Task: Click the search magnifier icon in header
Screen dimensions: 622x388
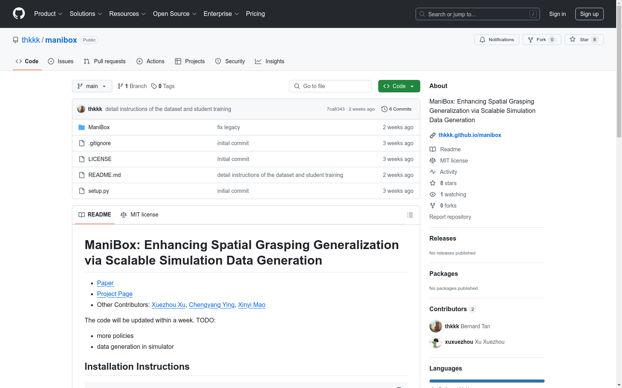Action: click(422, 14)
